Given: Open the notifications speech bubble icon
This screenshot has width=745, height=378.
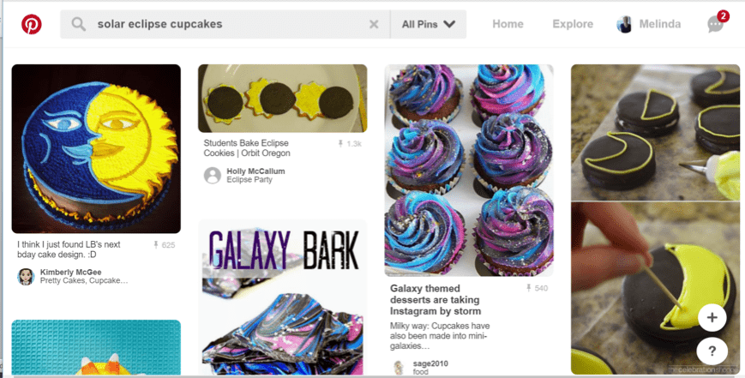Looking at the screenshot, I should [716, 24].
